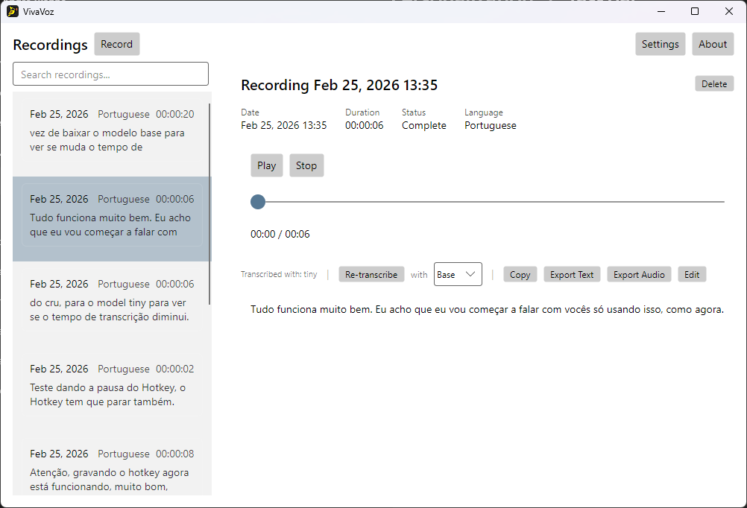The image size is (747, 508).
Task: Click the VivaVoz app icon in titlebar
Action: (11, 11)
